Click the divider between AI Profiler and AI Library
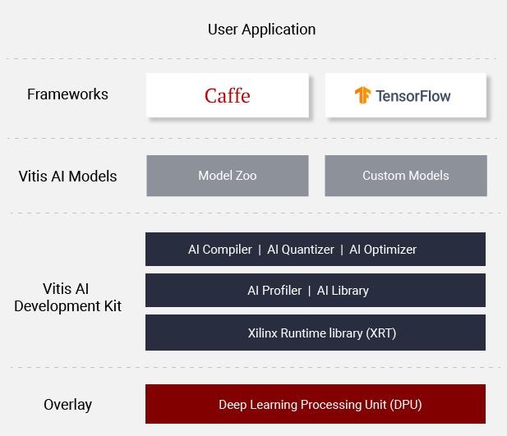The image size is (507, 436). click(310, 291)
